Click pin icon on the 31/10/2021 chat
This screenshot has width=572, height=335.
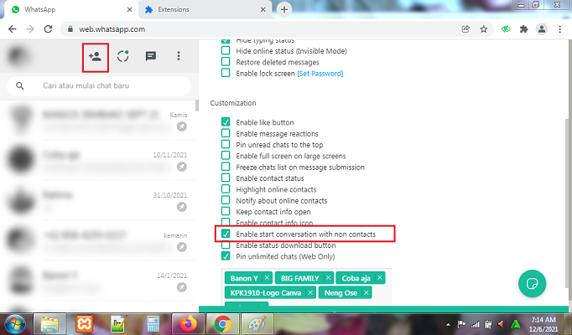pos(182,207)
